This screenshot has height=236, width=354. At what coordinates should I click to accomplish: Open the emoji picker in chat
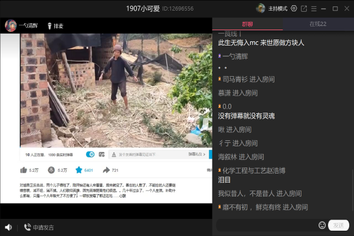point(322,225)
